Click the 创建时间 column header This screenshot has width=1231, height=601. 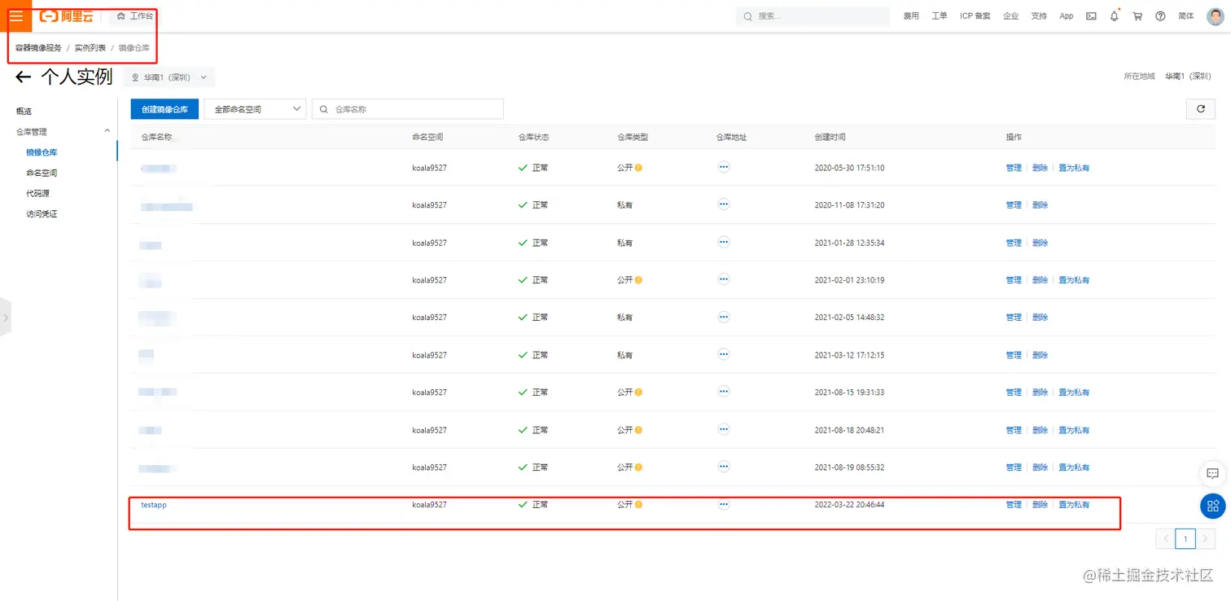pos(830,137)
